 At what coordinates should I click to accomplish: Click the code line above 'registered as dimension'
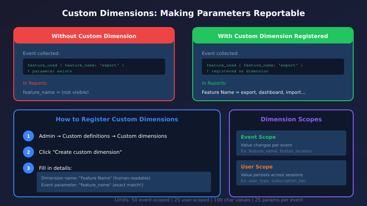[x=255, y=65]
